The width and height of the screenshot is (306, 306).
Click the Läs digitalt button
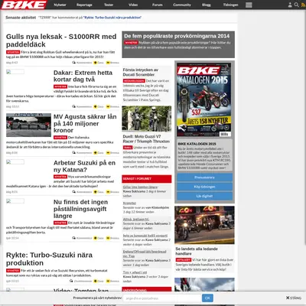point(204,196)
